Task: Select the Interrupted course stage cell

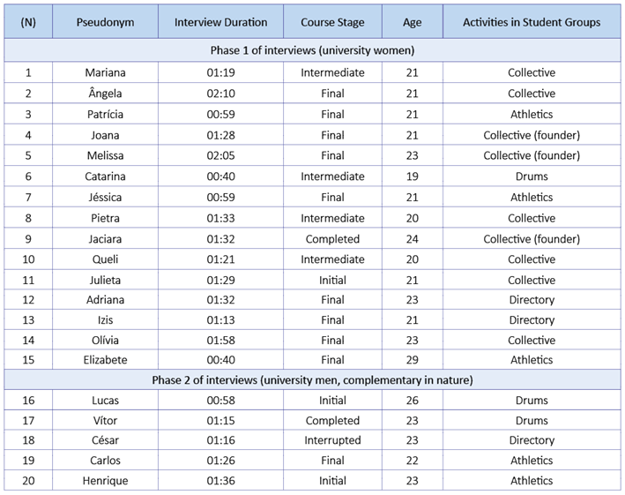Action: pos(332,440)
